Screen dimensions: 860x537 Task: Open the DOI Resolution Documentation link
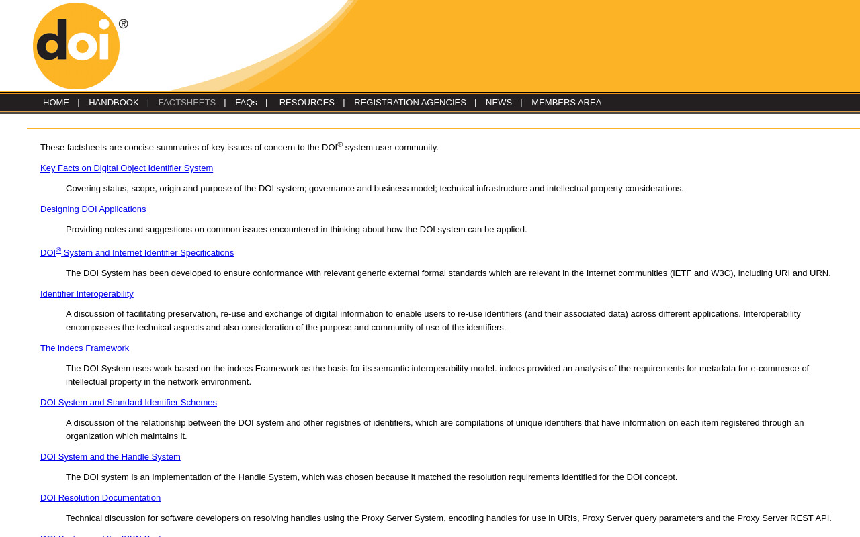(x=100, y=498)
